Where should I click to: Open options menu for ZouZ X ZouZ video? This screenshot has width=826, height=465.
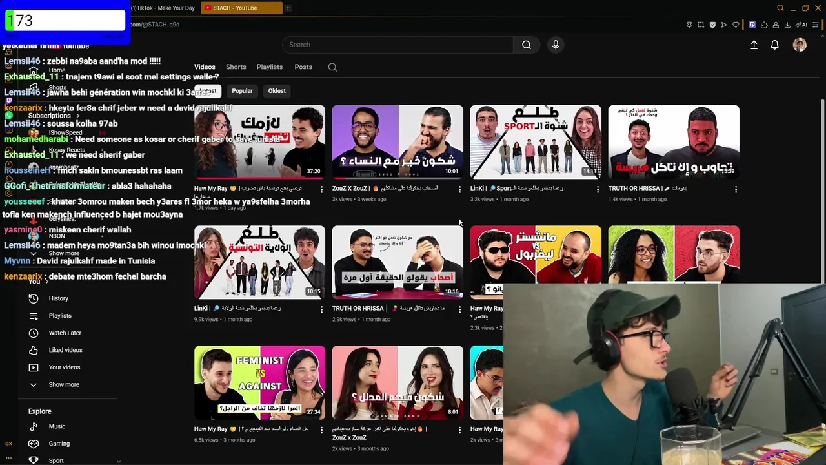click(x=459, y=189)
